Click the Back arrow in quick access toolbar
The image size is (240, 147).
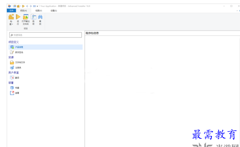(x=27, y=6)
